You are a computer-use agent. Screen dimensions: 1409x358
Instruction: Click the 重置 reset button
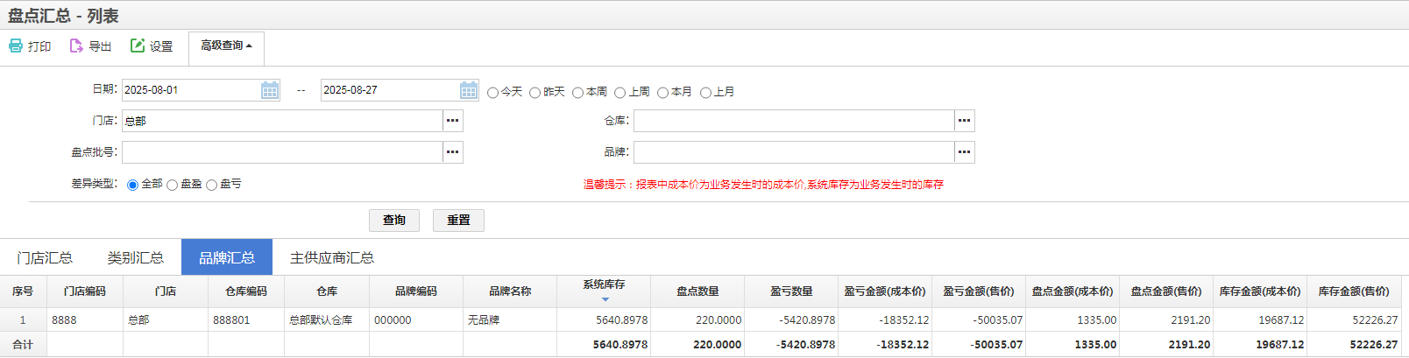(x=458, y=221)
